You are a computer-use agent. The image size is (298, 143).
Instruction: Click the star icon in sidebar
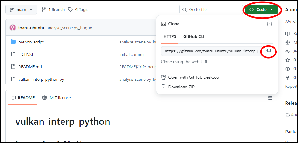click(287, 60)
